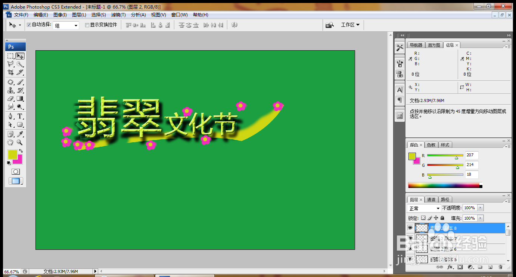Open status bar info arrow

point(95,272)
